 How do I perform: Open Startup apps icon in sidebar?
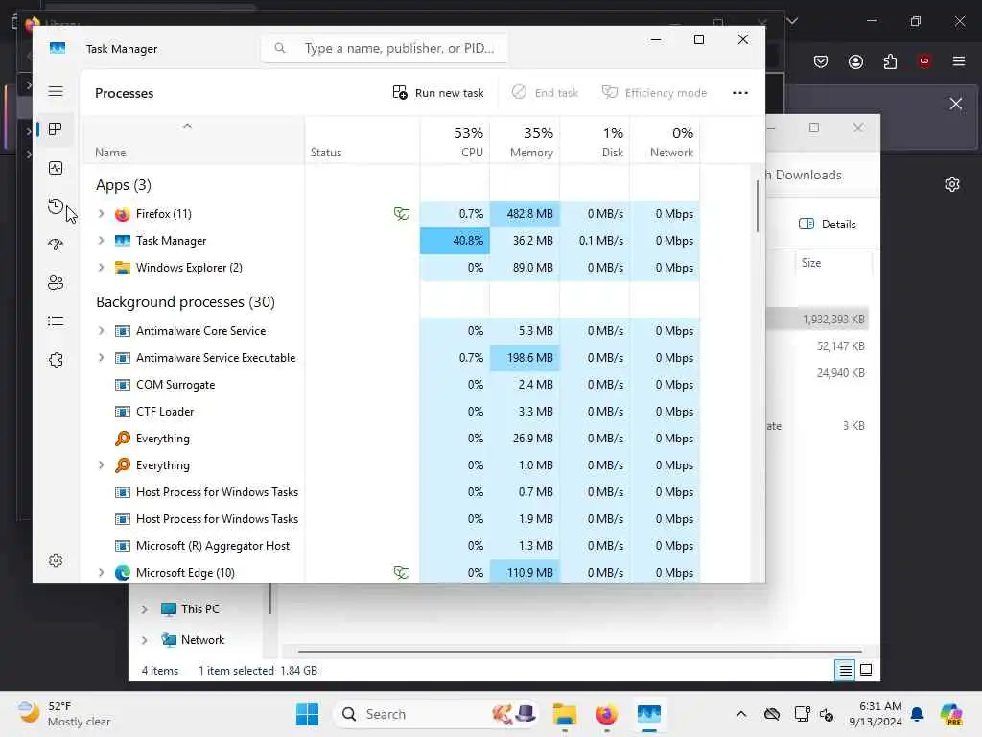tap(55, 245)
